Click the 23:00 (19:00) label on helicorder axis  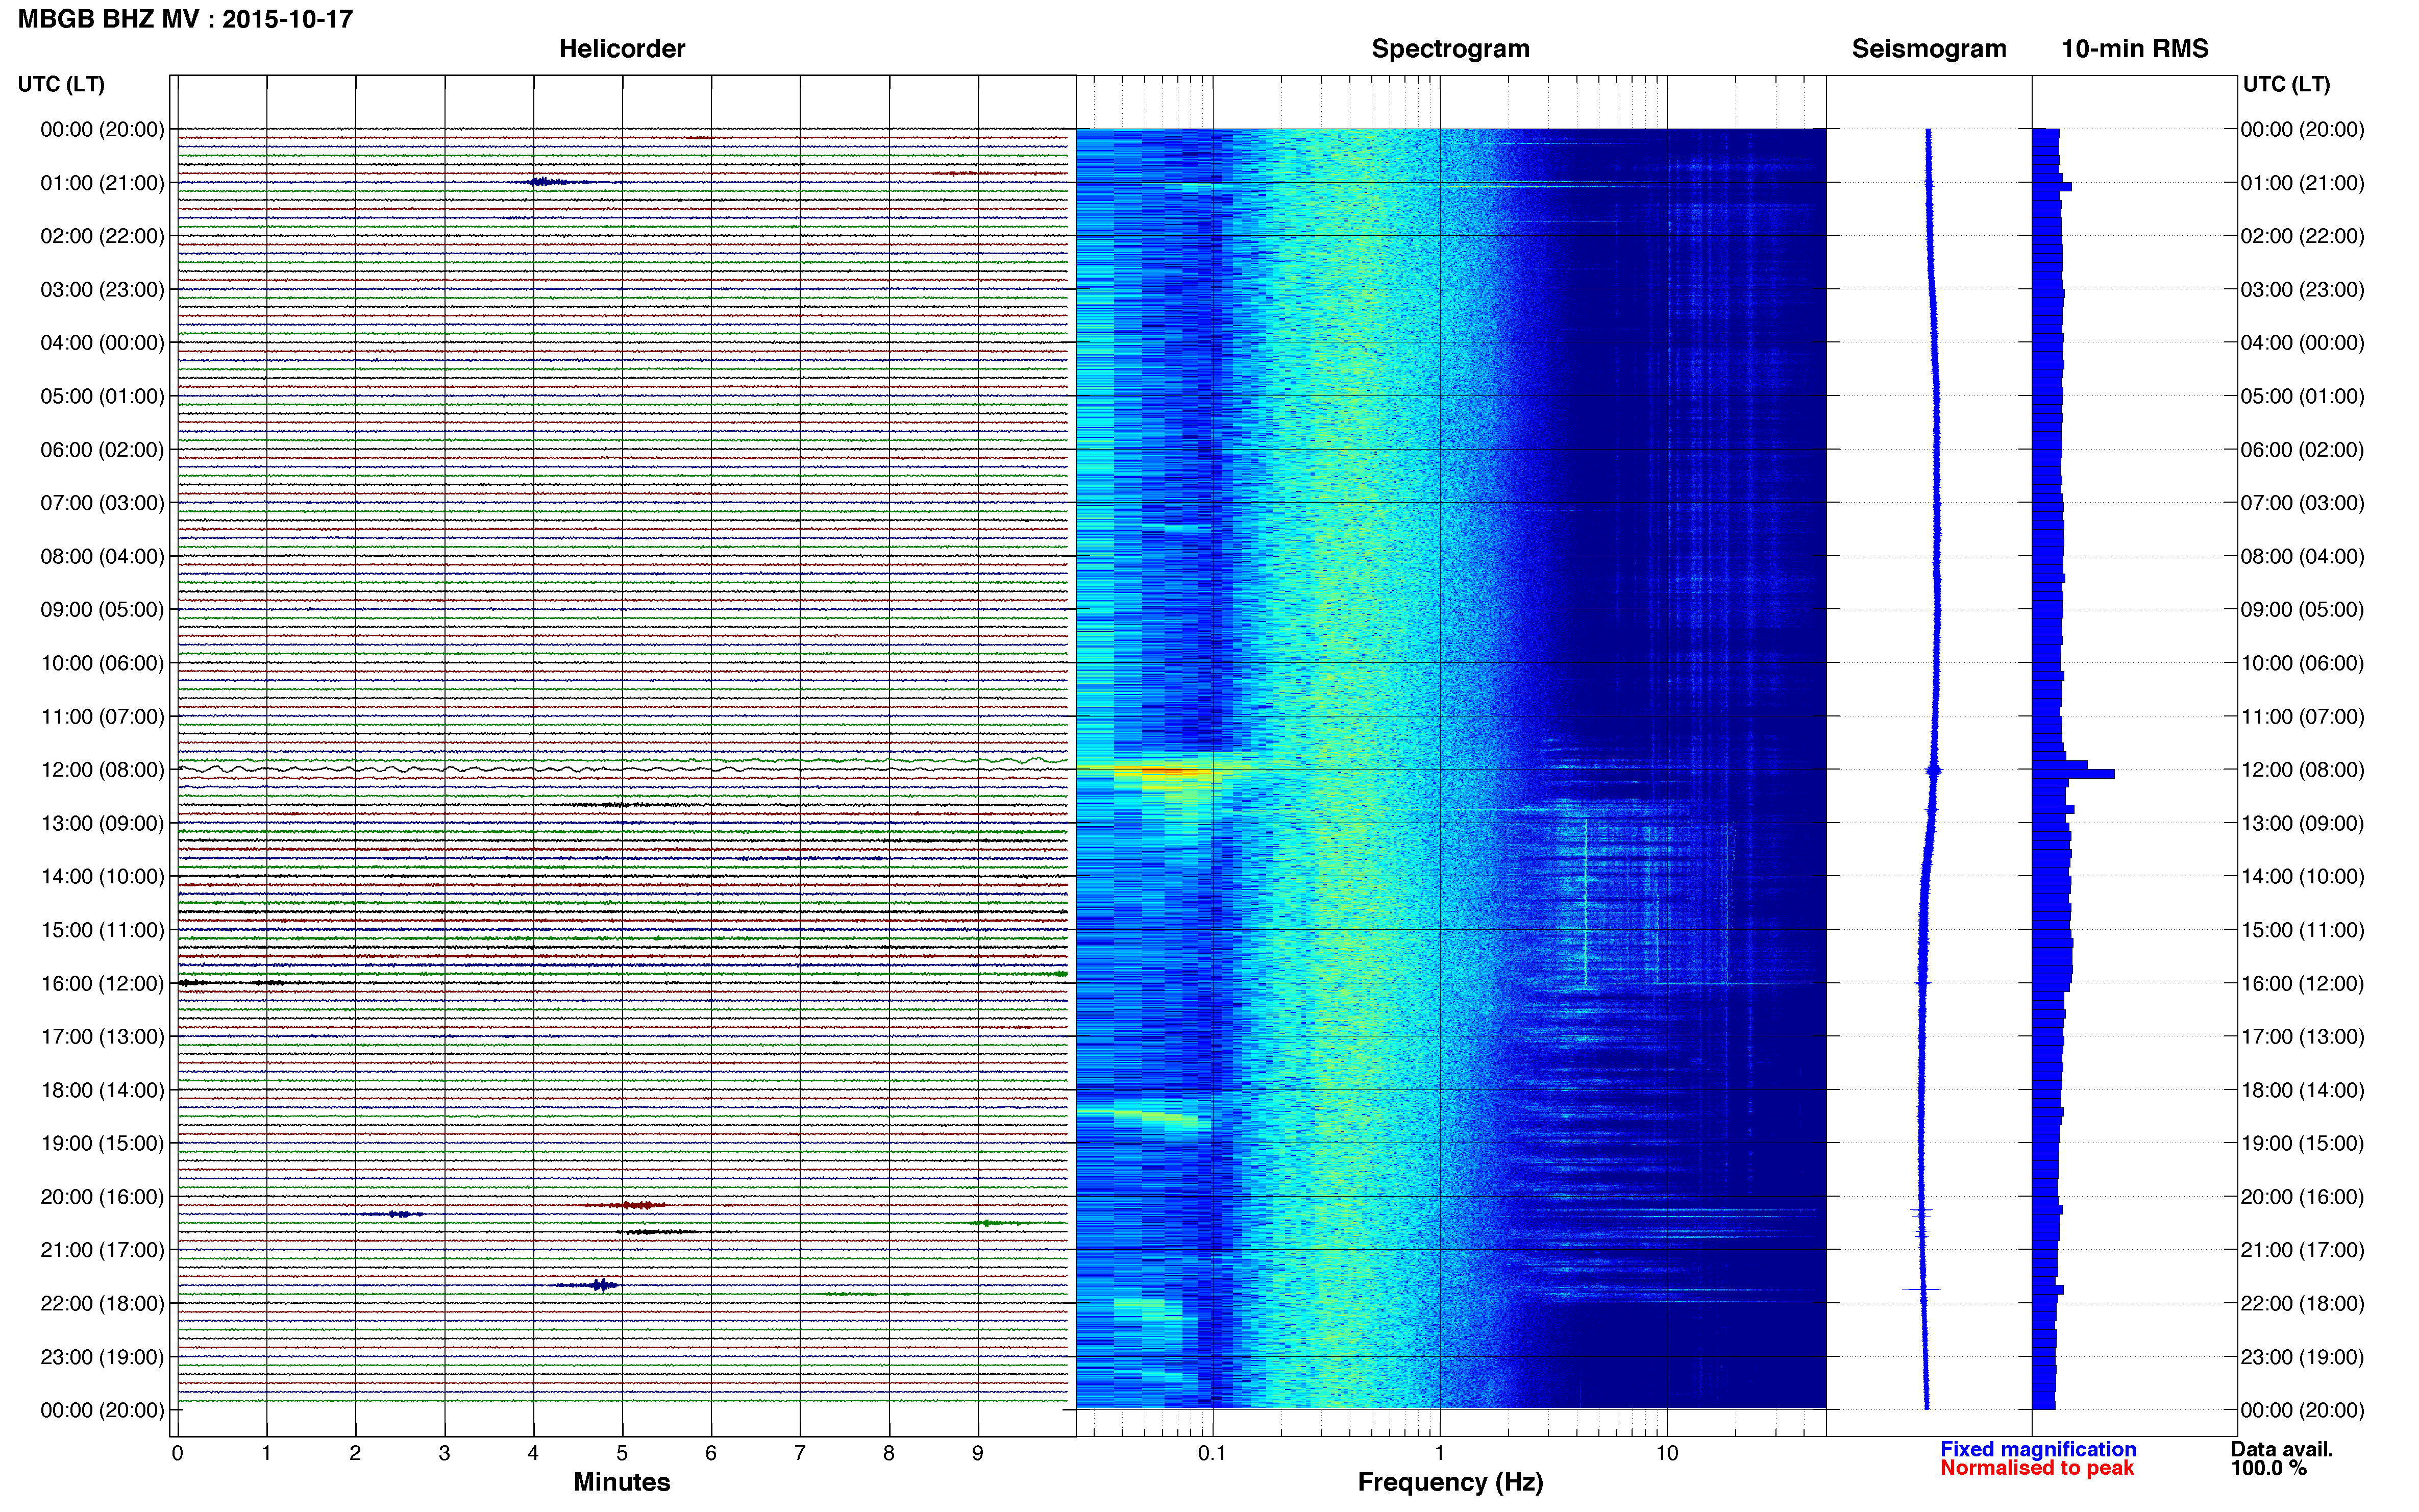[x=102, y=1357]
